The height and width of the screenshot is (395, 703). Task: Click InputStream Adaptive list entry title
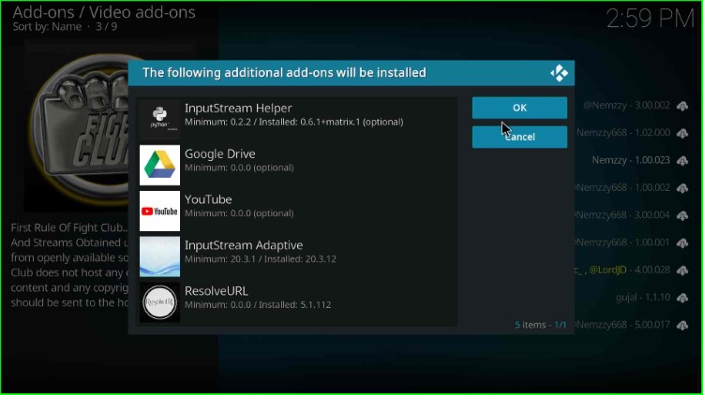tap(244, 245)
